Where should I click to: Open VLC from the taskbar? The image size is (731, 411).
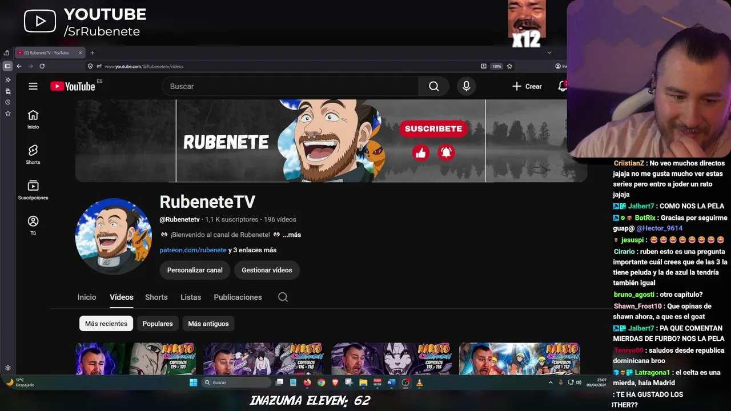(419, 382)
